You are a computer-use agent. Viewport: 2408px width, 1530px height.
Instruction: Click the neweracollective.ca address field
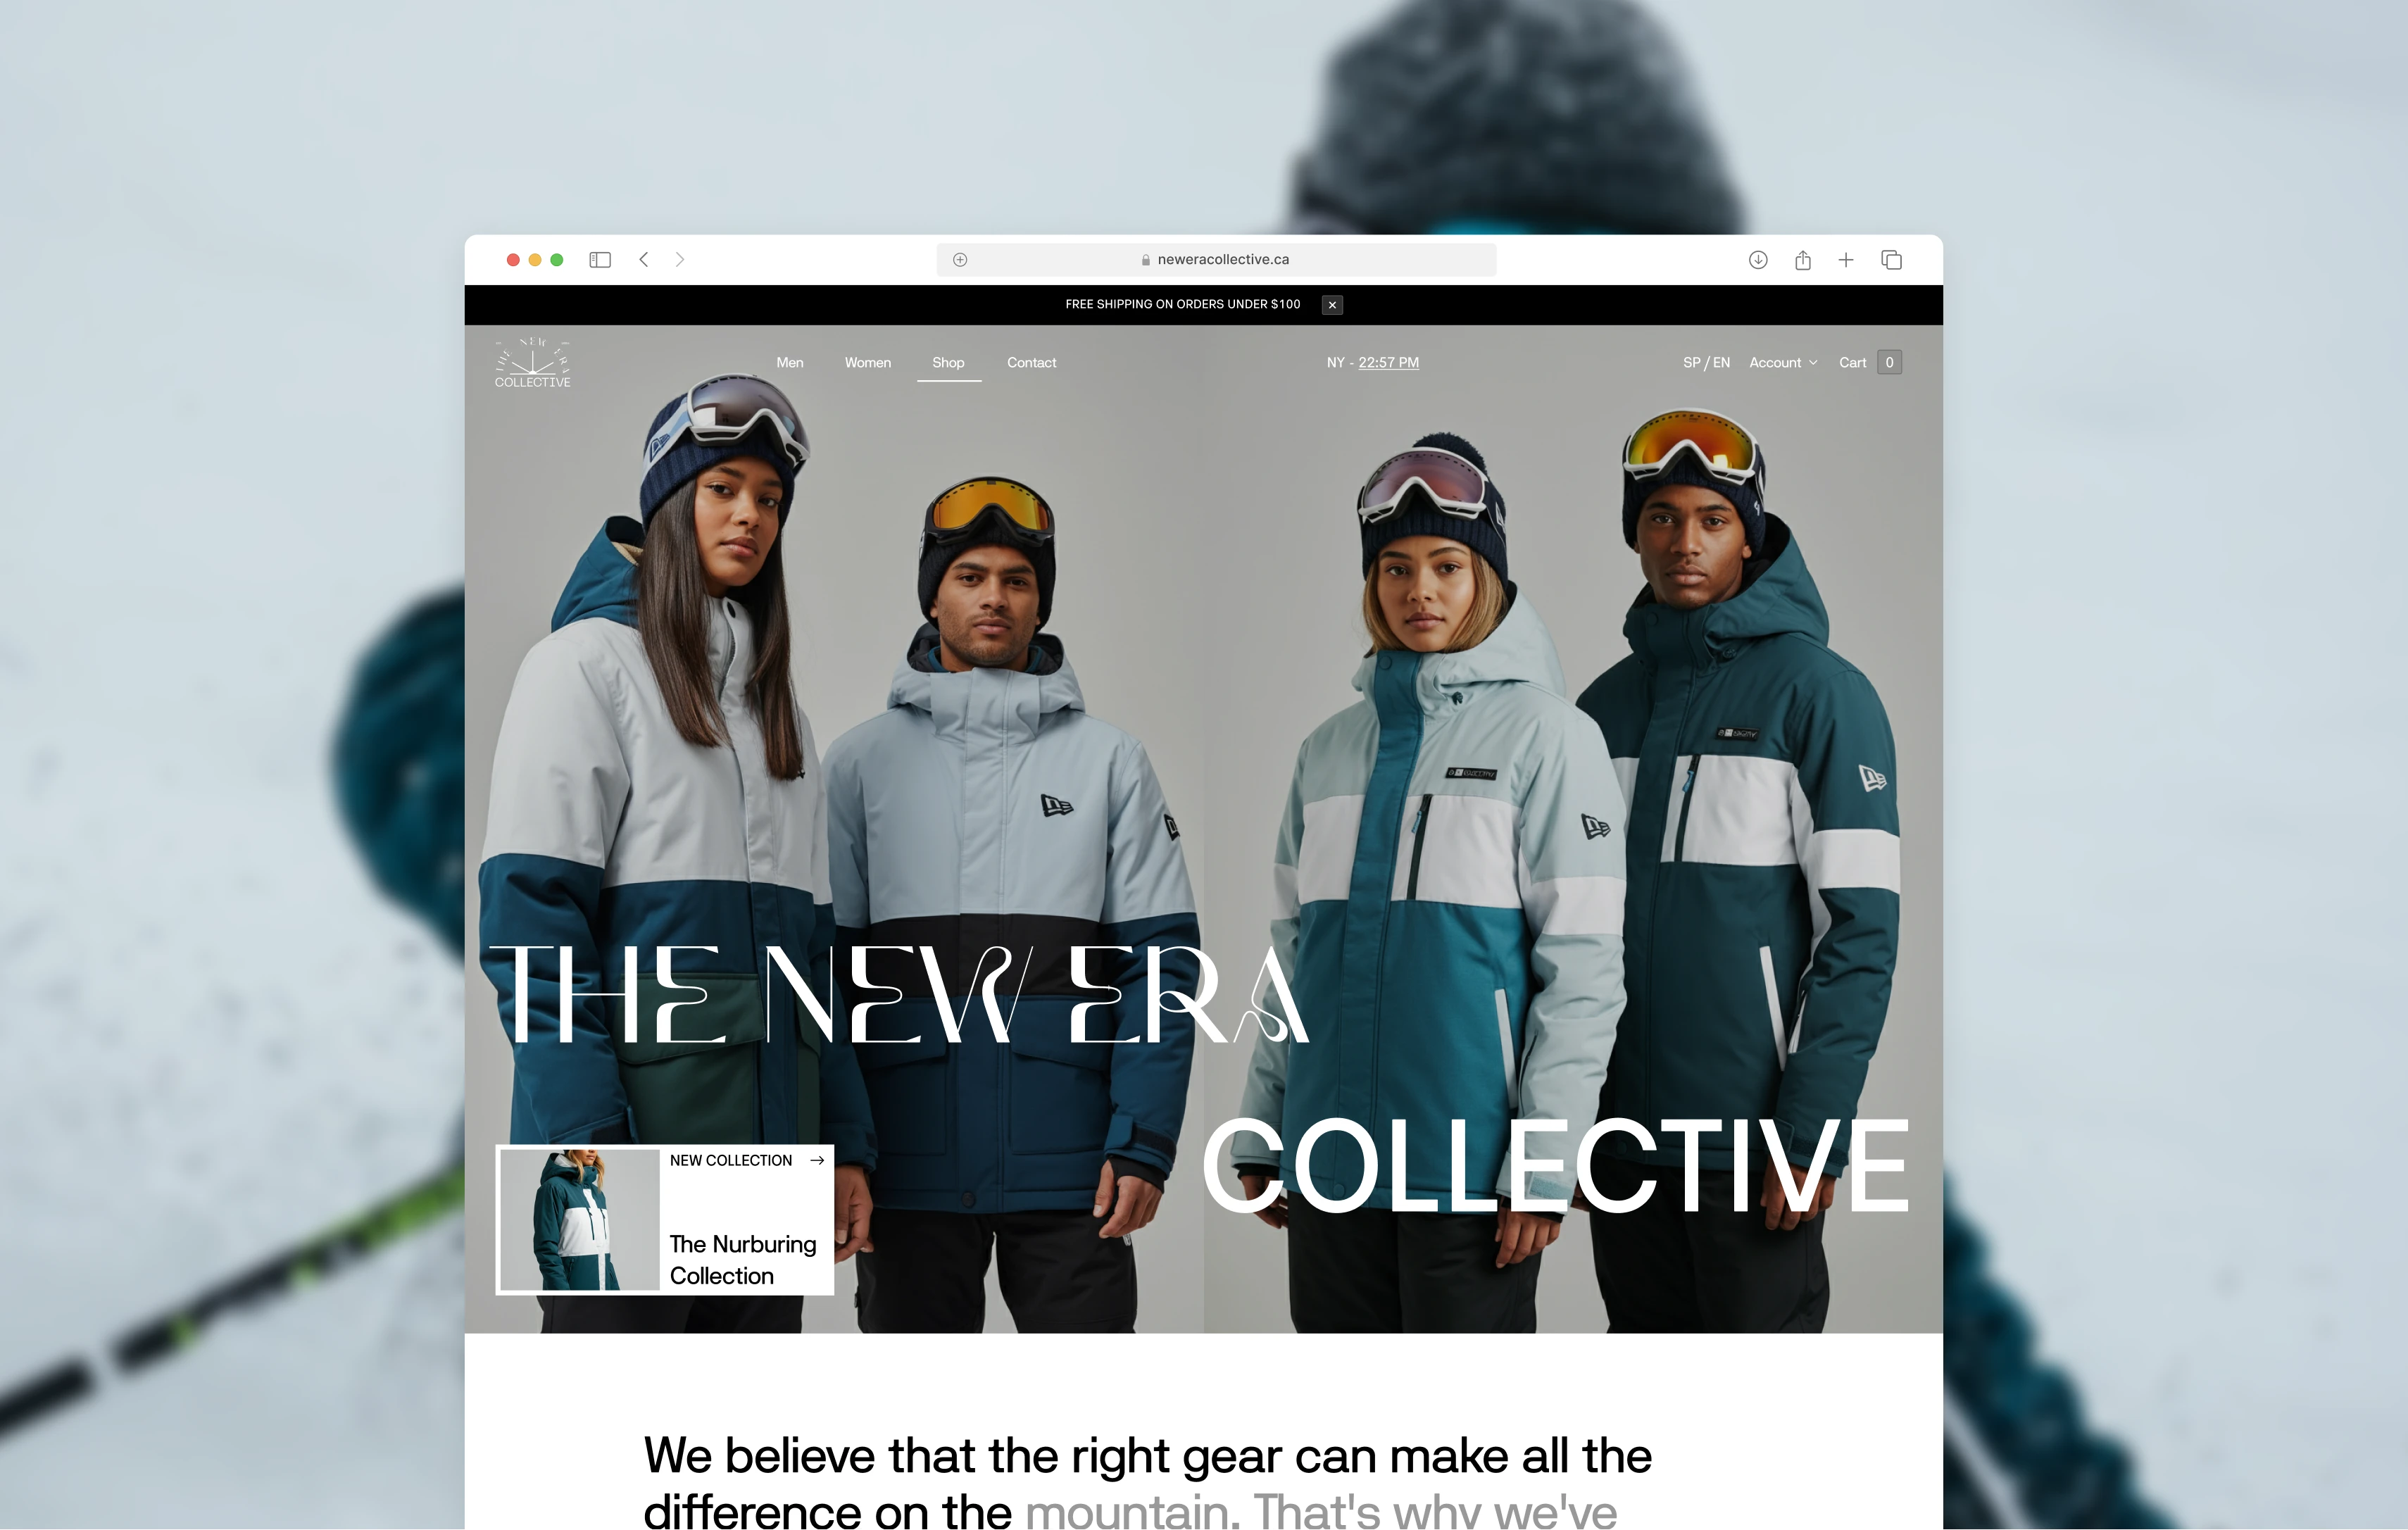[1216, 260]
